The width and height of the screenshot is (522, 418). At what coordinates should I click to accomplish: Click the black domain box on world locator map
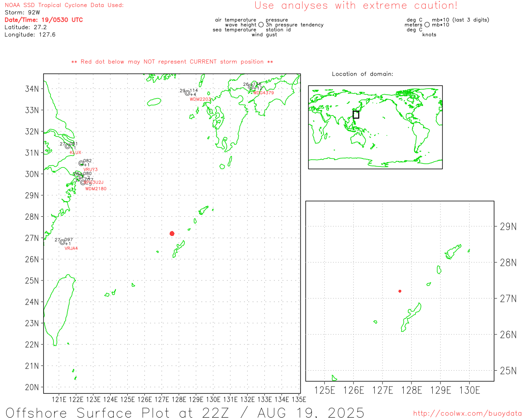[x=356, y=115]
